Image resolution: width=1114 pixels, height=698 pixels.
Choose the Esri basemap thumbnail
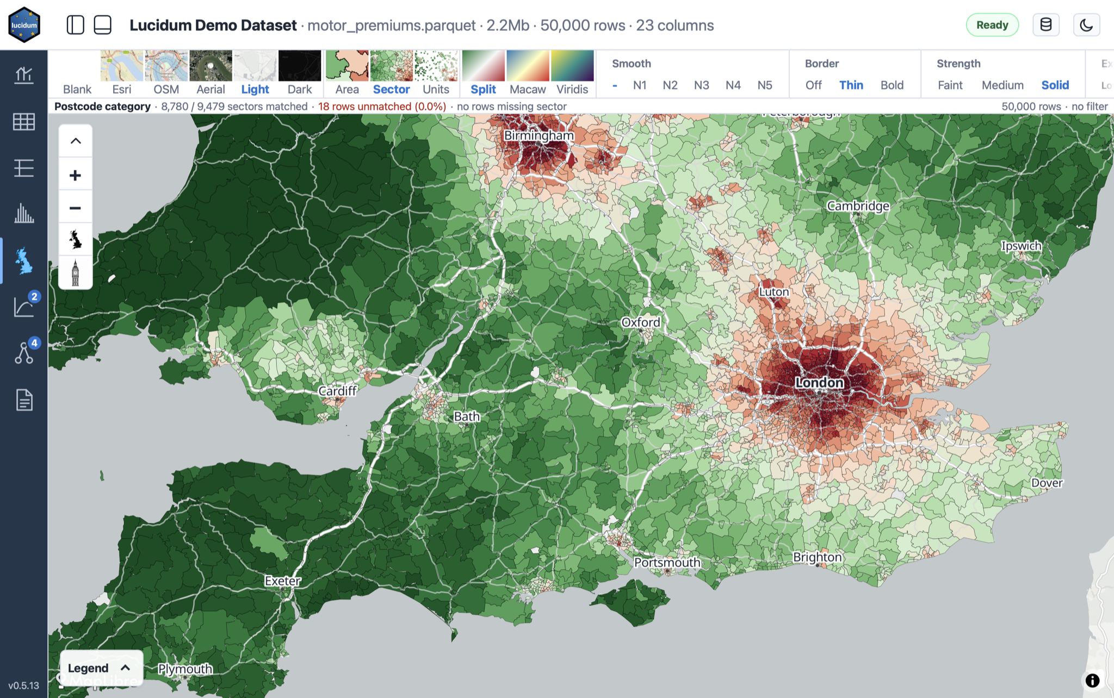(122, 74)
